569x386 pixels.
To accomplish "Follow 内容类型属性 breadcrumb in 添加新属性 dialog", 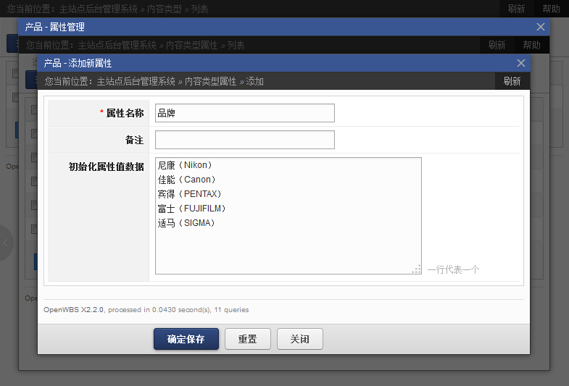I will click(210, 81).
